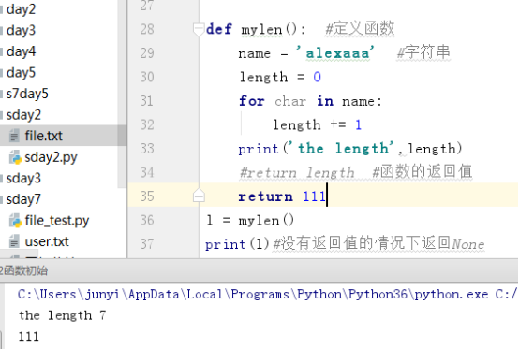
Task: Click the Python file icon beside file_test.py
Action: 15,221
